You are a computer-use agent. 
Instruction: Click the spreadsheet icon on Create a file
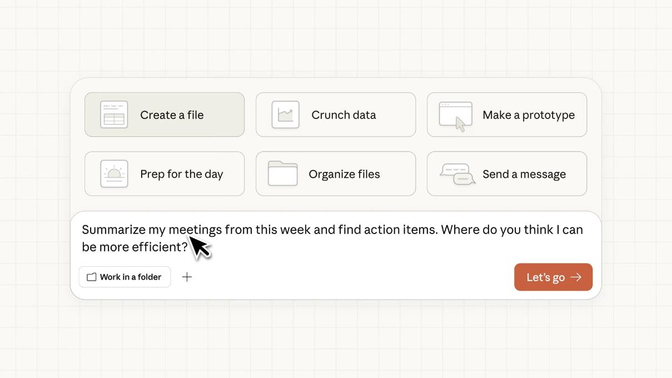pyautogui.click(x=114, y=115)
